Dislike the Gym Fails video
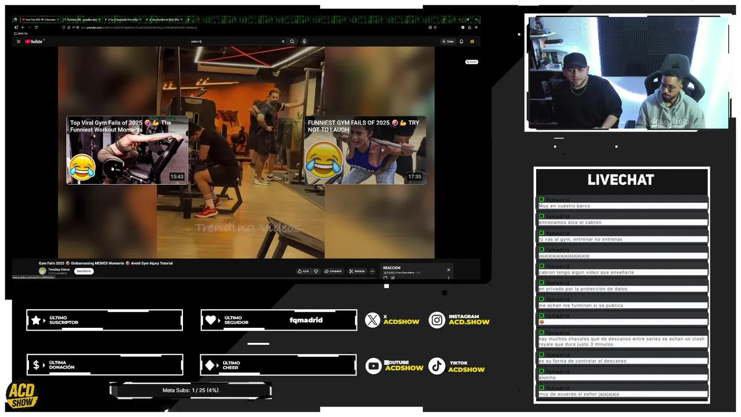 [316, 271]
